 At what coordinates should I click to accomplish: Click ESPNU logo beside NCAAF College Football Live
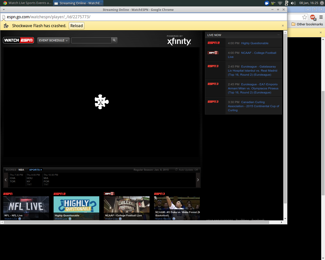coord(213,53)
